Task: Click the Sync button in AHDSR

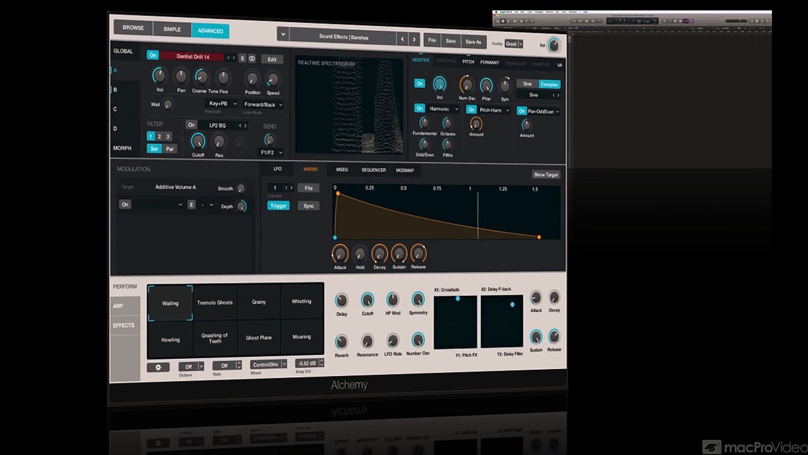Action: click(x=309, y=206)
